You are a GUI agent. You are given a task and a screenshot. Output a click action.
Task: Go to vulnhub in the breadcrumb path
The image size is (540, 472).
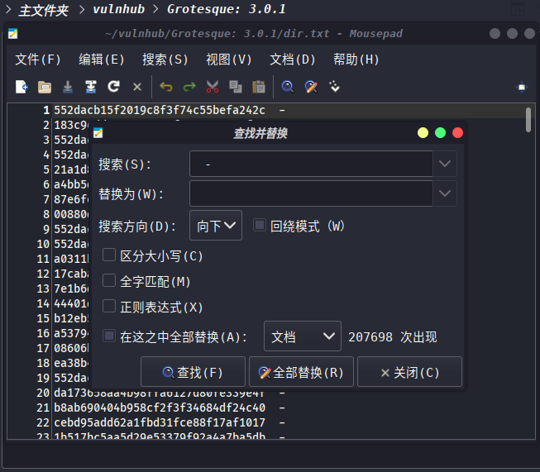pyautogui.click(x=119, y=9)
